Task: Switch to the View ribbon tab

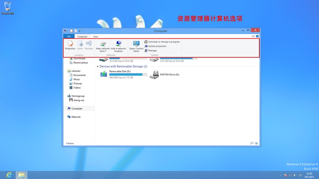Action: pyautogui.click(x=95, y=36)
